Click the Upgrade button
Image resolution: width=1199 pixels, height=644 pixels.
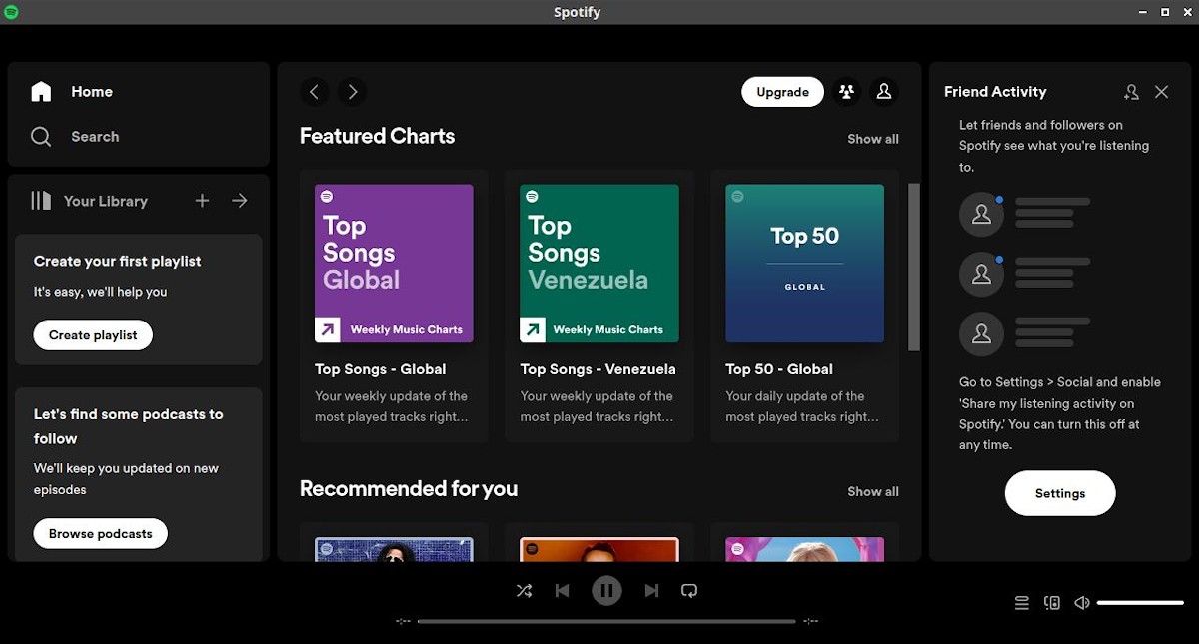pyautogui.click(x=782, y=91)
